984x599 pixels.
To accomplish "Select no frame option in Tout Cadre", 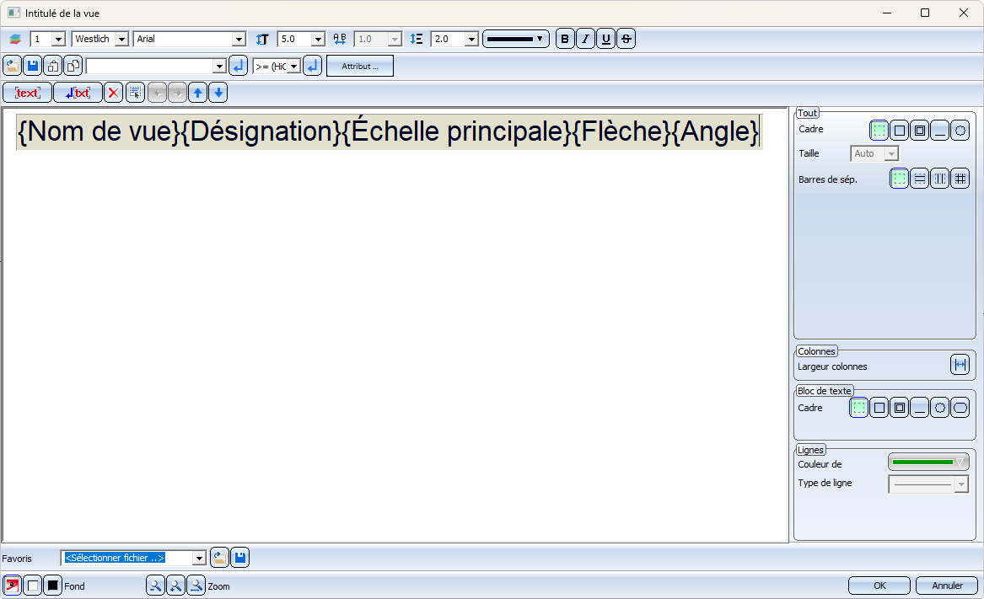I will 879,131.
